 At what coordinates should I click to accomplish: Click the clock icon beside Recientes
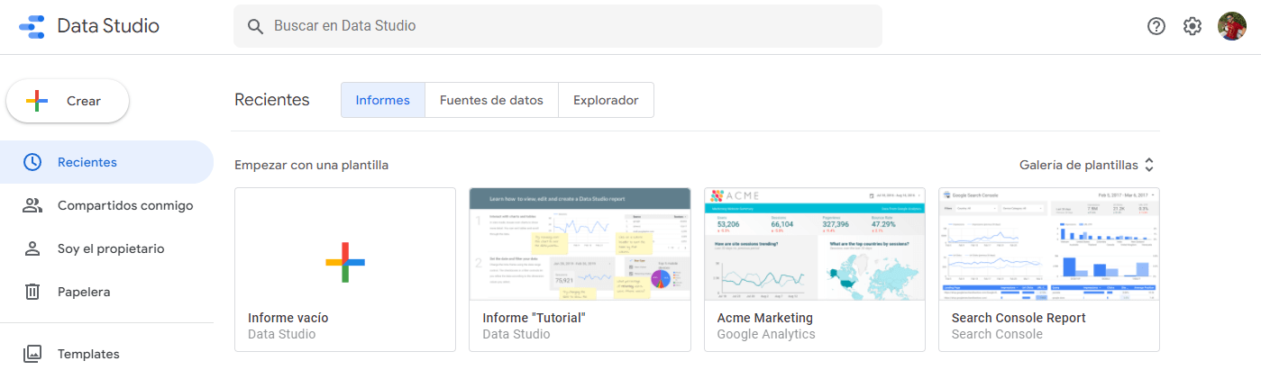[32, 162]
